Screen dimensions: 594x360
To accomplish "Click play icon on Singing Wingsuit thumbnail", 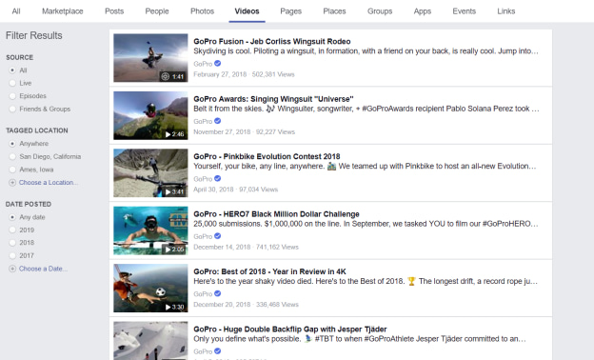I will click(168, 134).
